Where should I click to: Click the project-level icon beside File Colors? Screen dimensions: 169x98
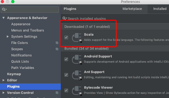coord(57,43)
